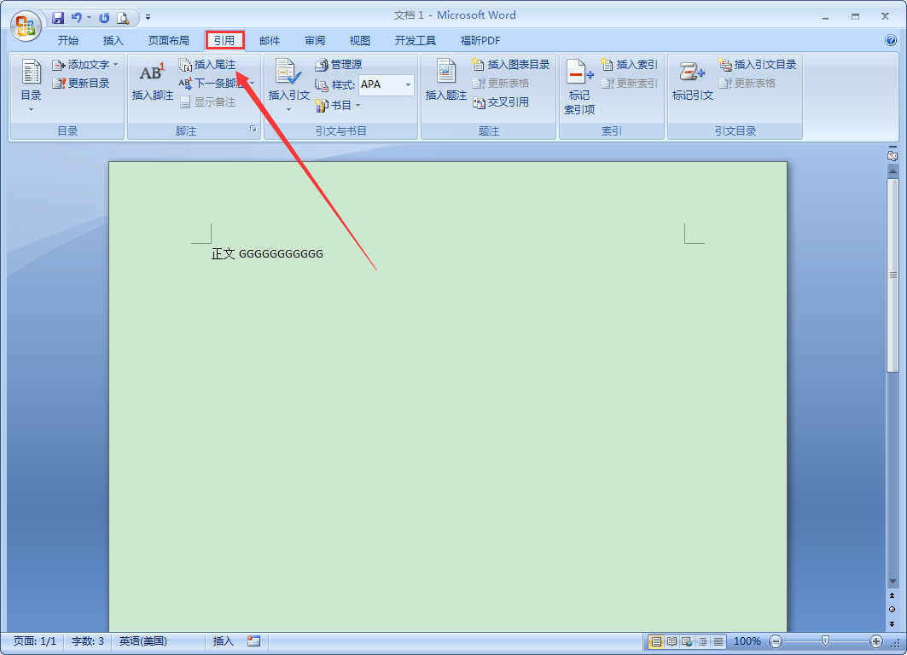Open the 书目 (Bibliography) dropdown

tap(339, 104)
